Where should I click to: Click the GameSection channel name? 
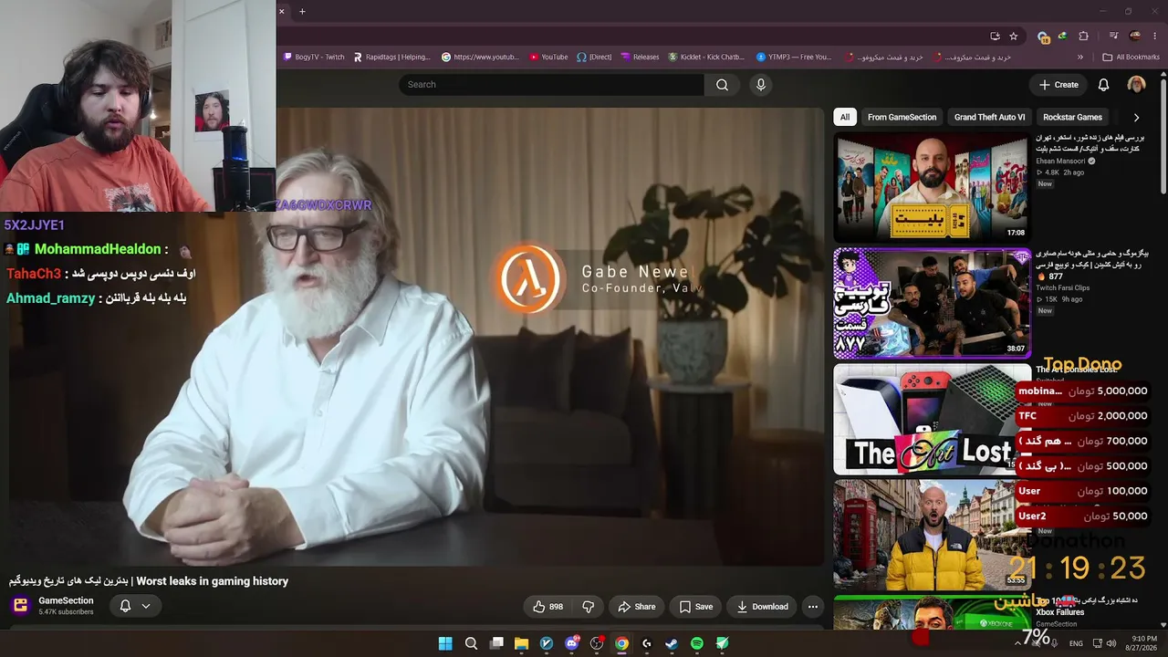66,600
